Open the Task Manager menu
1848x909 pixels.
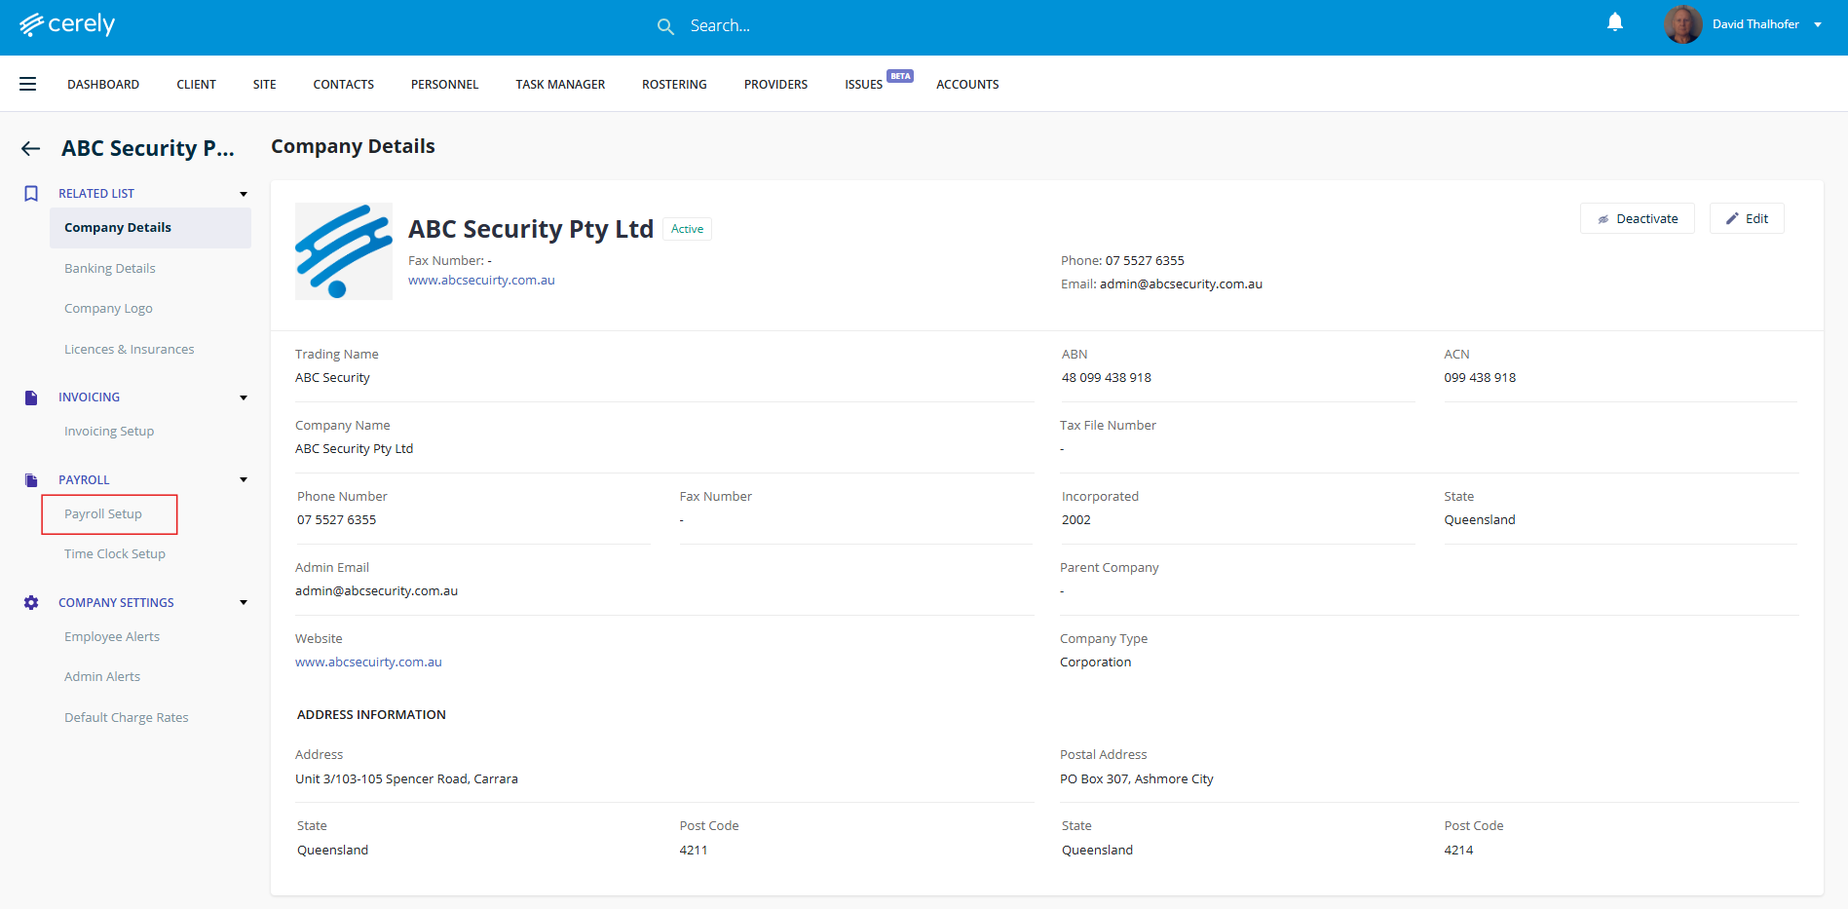[x=560, y=85]
